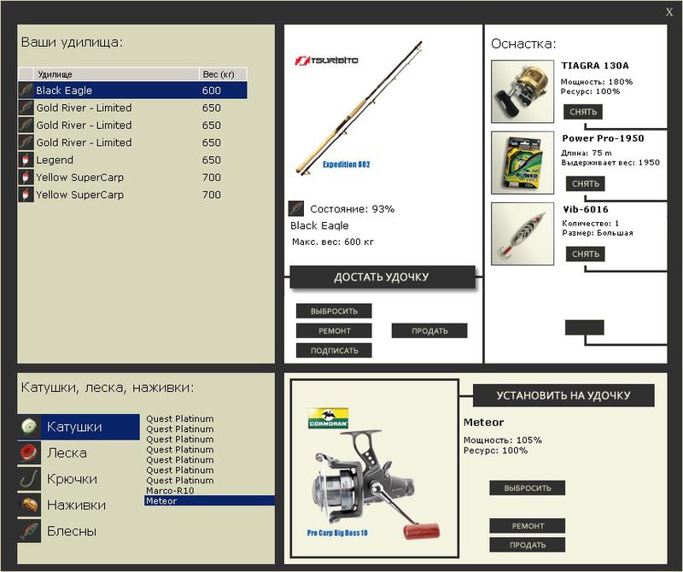Click the ДОСТАТЬ УДОЧКУ button
683x572 pixels.
point(382,277)
